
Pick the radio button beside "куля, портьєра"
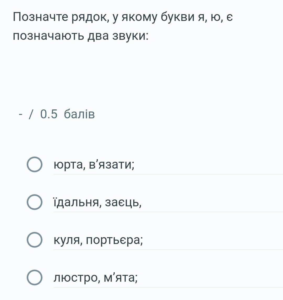(x=34, y=240)
